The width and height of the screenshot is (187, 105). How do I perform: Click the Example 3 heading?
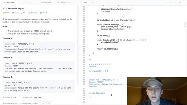point(8,77)
